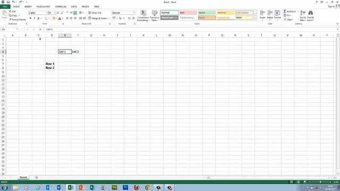Apply percent style format
The height and width of the screenshot is (191, 340).
[x=120, y=19]
